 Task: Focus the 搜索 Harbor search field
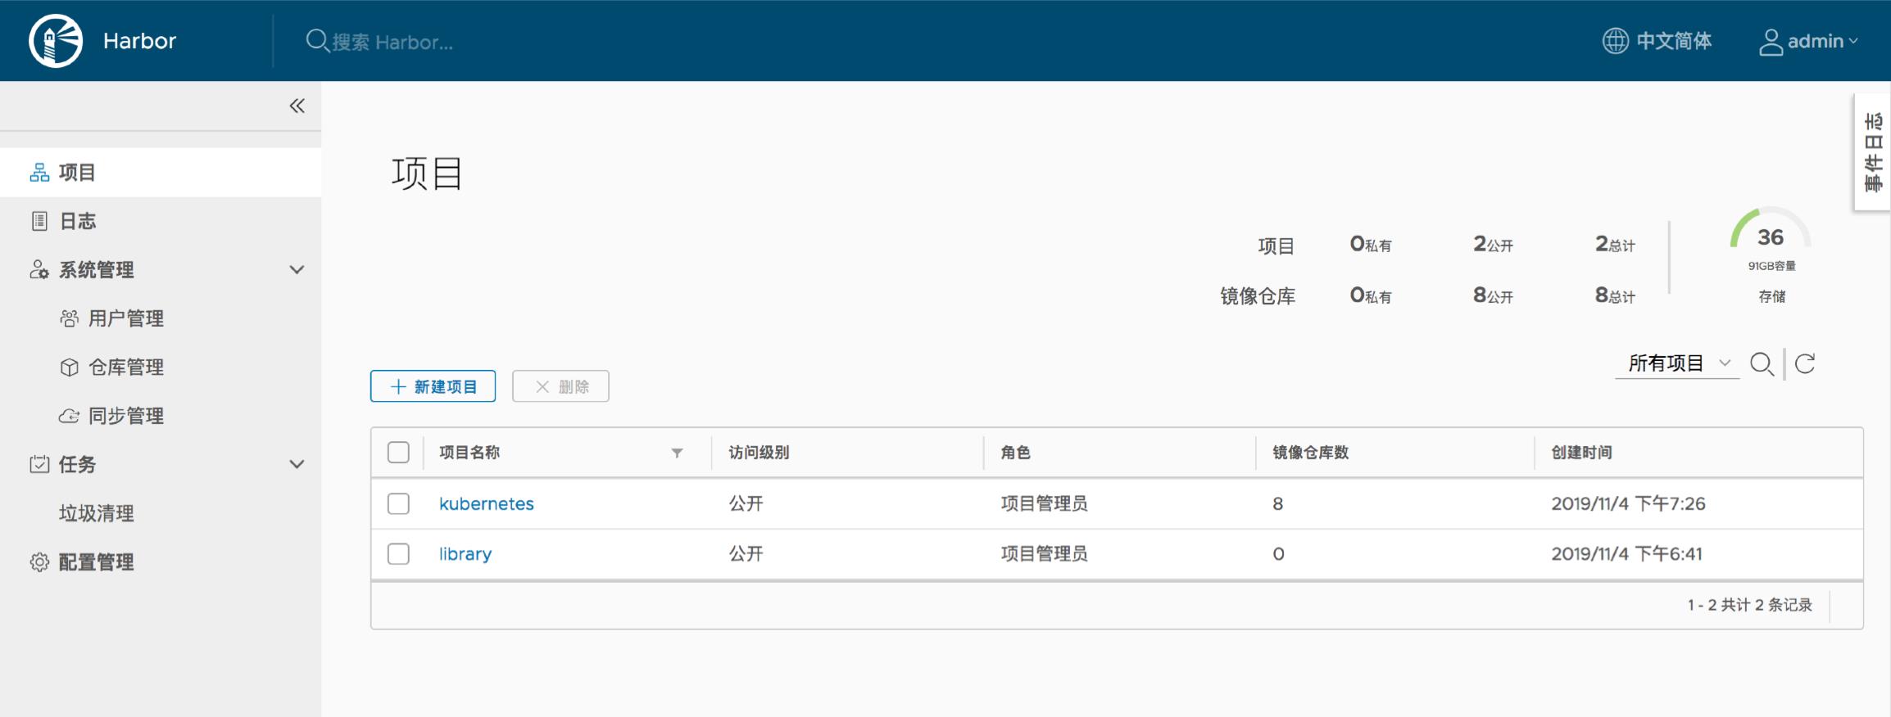coord(393,42)
